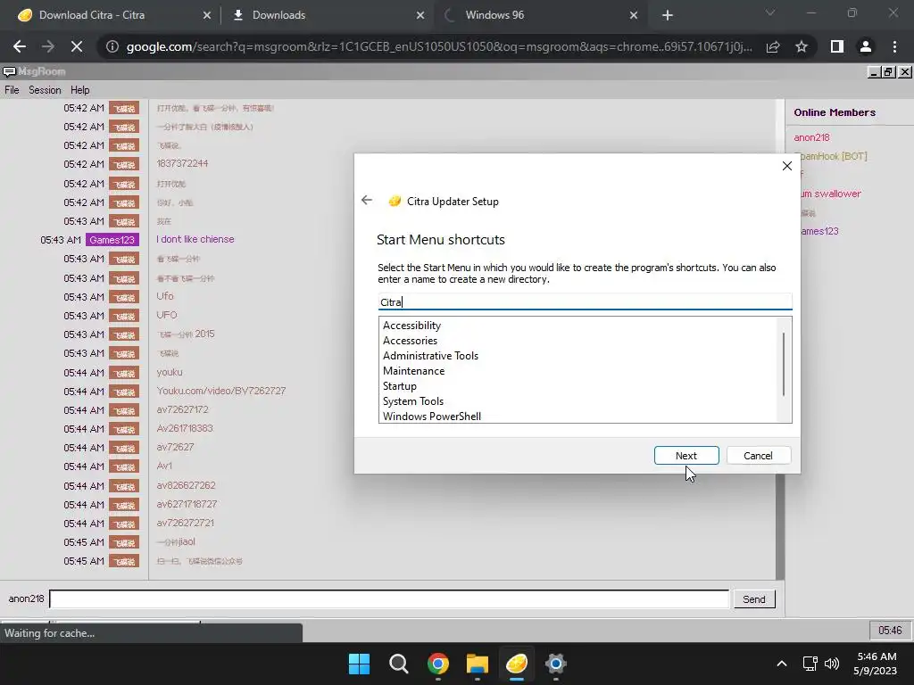The height and width of the screenshot is (685, 914).
Task: Open network tray icon
Action: tap(810, 664)
